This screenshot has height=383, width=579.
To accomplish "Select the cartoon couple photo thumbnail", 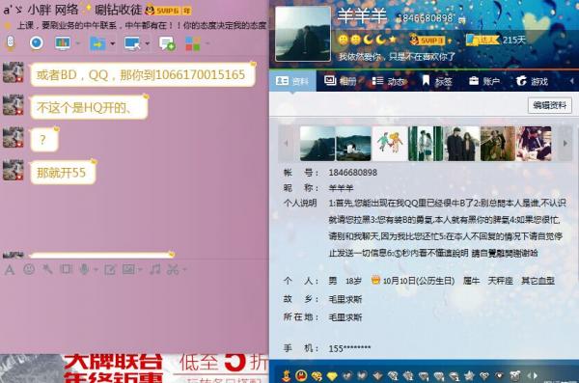I will [x=390, y=144].
